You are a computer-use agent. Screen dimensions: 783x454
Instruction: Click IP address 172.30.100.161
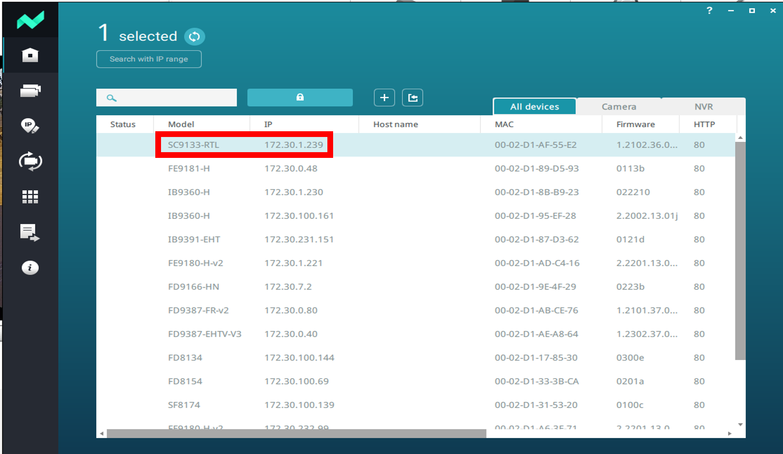pyautogui.click(x=299, y=216)
